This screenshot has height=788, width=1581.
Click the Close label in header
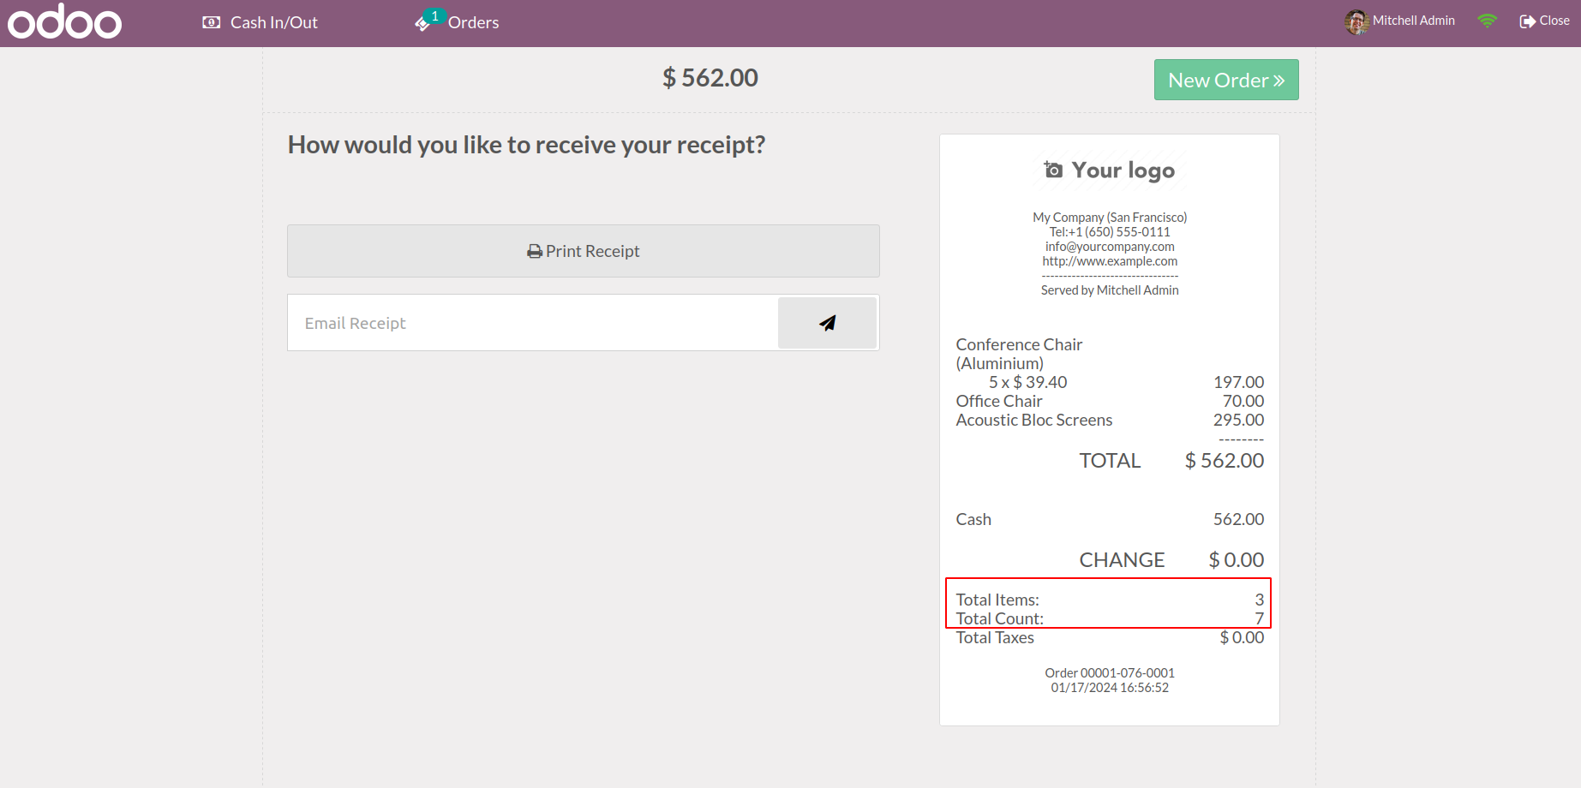point(1554,21)
